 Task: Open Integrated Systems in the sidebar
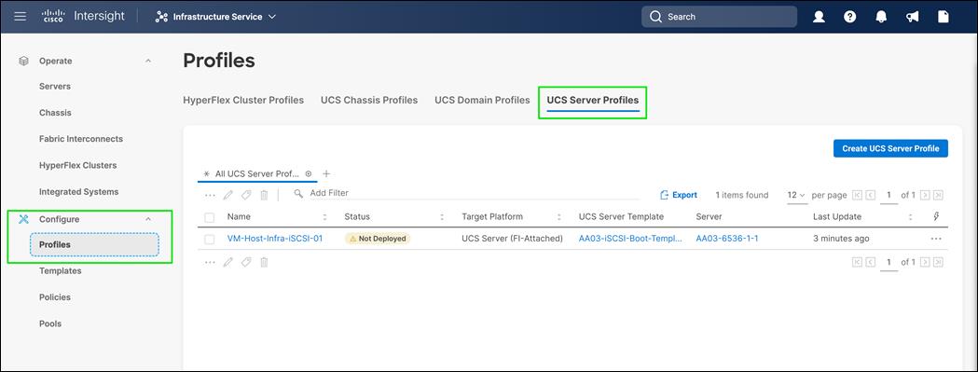point(78,192)
